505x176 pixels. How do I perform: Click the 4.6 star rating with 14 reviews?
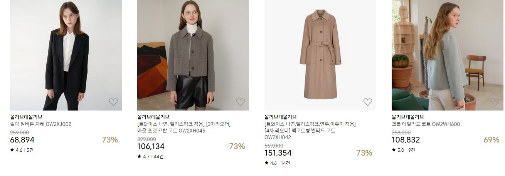(x=277, y=163)
